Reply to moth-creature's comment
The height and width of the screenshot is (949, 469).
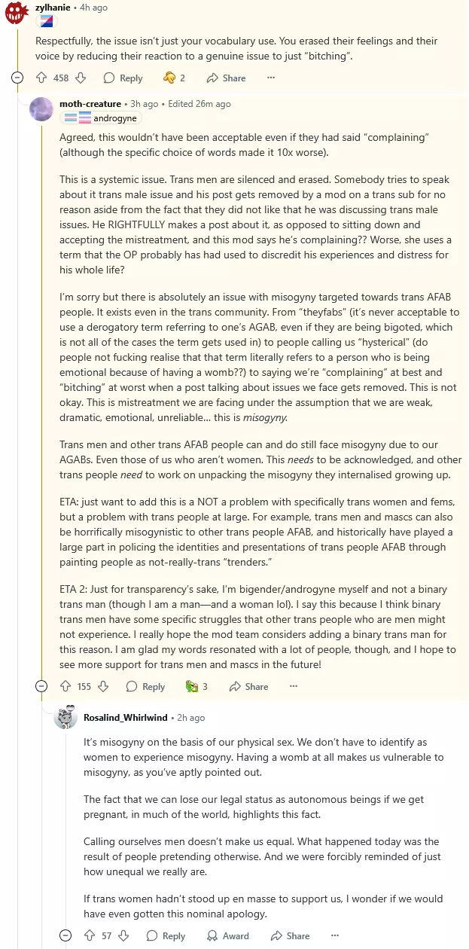[x=146, y=686]
